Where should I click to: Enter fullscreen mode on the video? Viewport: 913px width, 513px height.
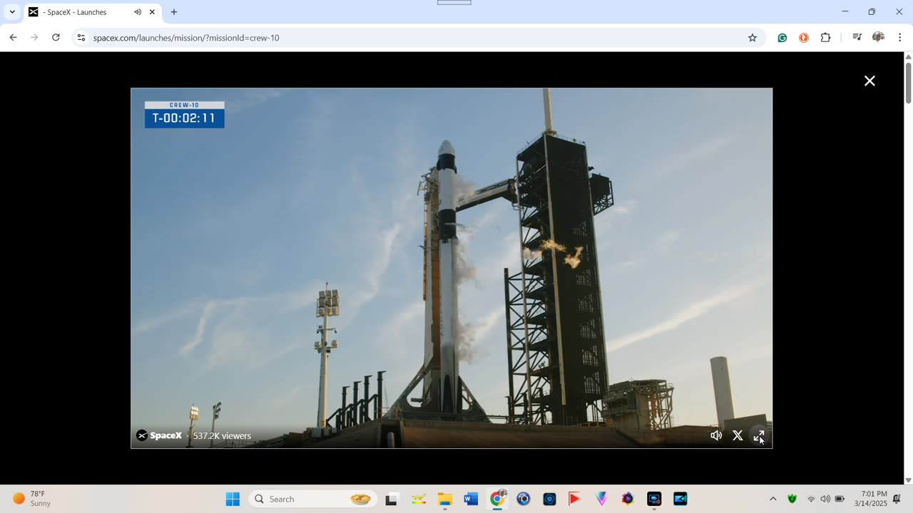[x=759, y=435]
